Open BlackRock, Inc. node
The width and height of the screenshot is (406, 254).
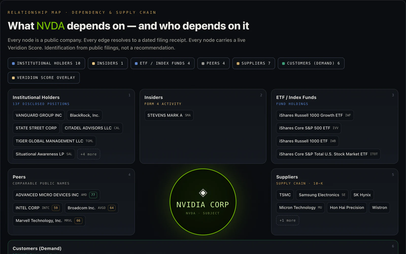pos(84,115)
